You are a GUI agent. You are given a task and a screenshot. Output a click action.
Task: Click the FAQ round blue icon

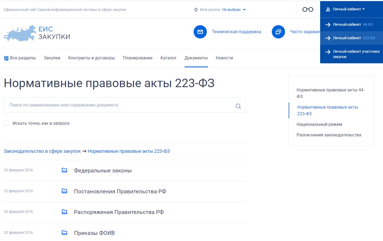(x=278, y=32)
